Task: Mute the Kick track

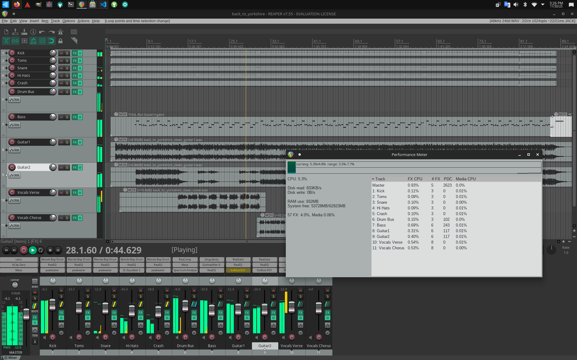Action: [61, 53]
